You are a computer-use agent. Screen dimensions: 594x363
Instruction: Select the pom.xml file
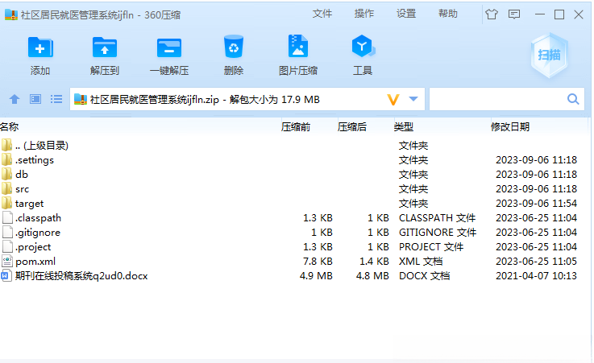tap(296, 262)
